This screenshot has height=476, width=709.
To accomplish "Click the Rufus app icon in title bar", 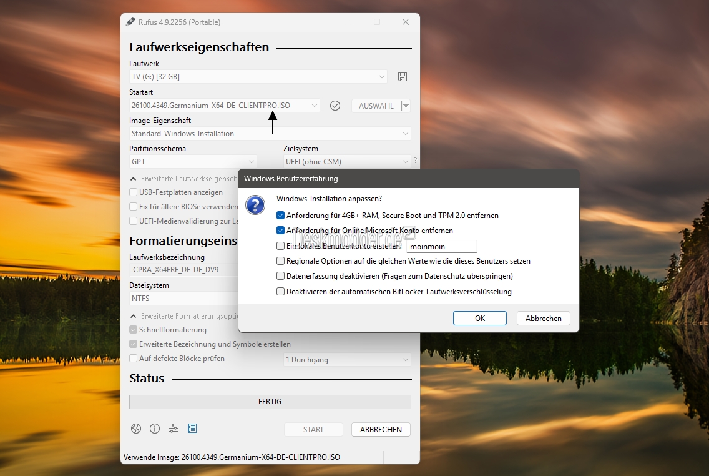I will coord(130,22).
